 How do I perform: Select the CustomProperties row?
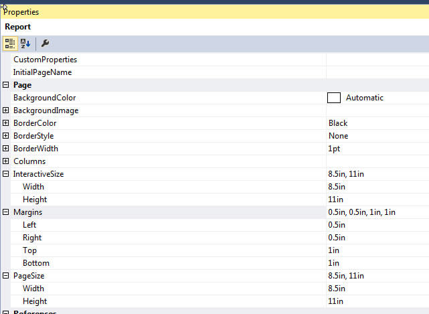(45, 60)
